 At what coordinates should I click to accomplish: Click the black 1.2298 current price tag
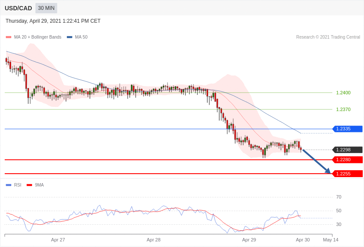coord(348,150)
